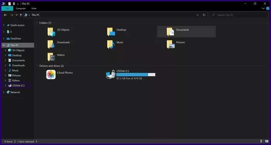Open the File menu tab
271x145 pixels.
[7, 9]
